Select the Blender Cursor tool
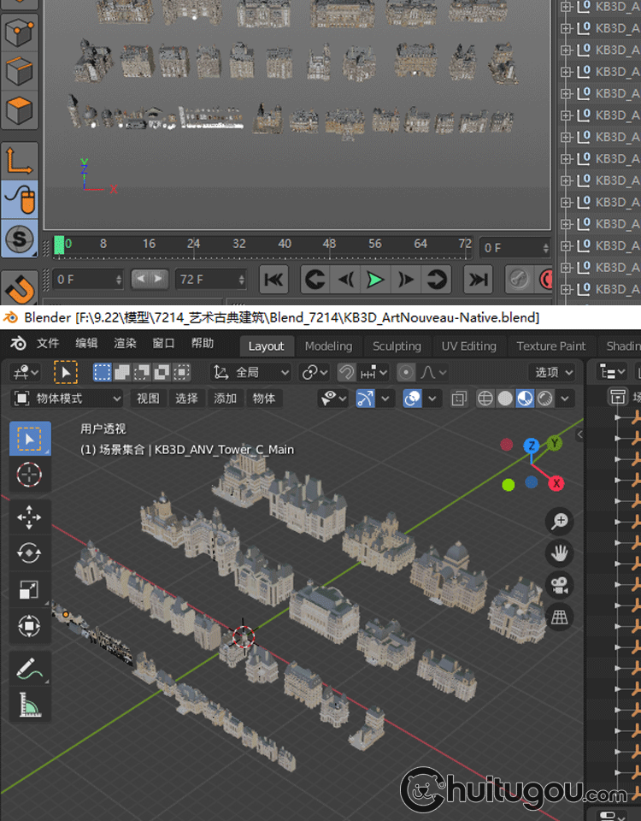Viewport: 641px width, 821px height. 30,475
